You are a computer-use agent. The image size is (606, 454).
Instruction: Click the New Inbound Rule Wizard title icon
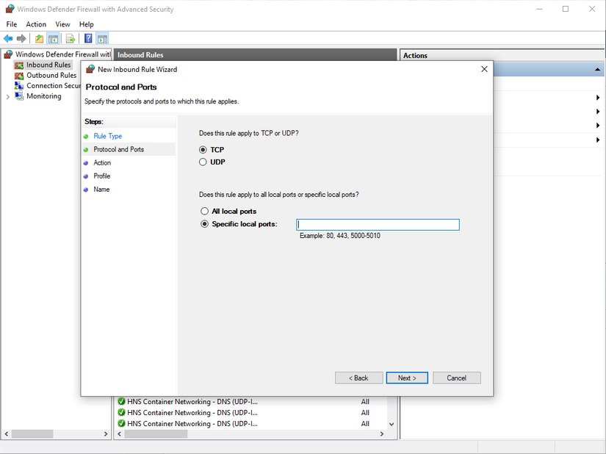coord(90,69)
